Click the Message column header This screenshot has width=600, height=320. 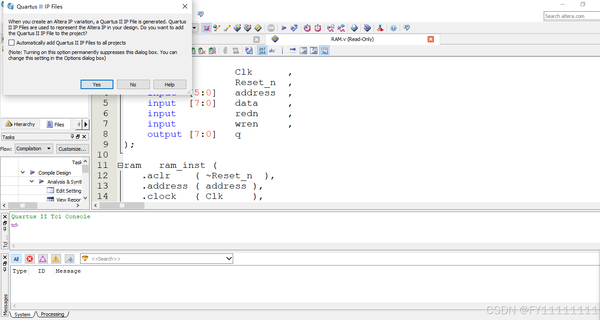[68, 271]
